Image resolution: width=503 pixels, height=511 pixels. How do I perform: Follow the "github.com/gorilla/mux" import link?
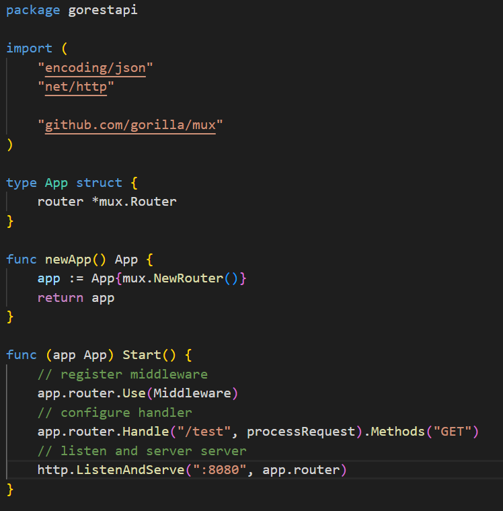130,125
